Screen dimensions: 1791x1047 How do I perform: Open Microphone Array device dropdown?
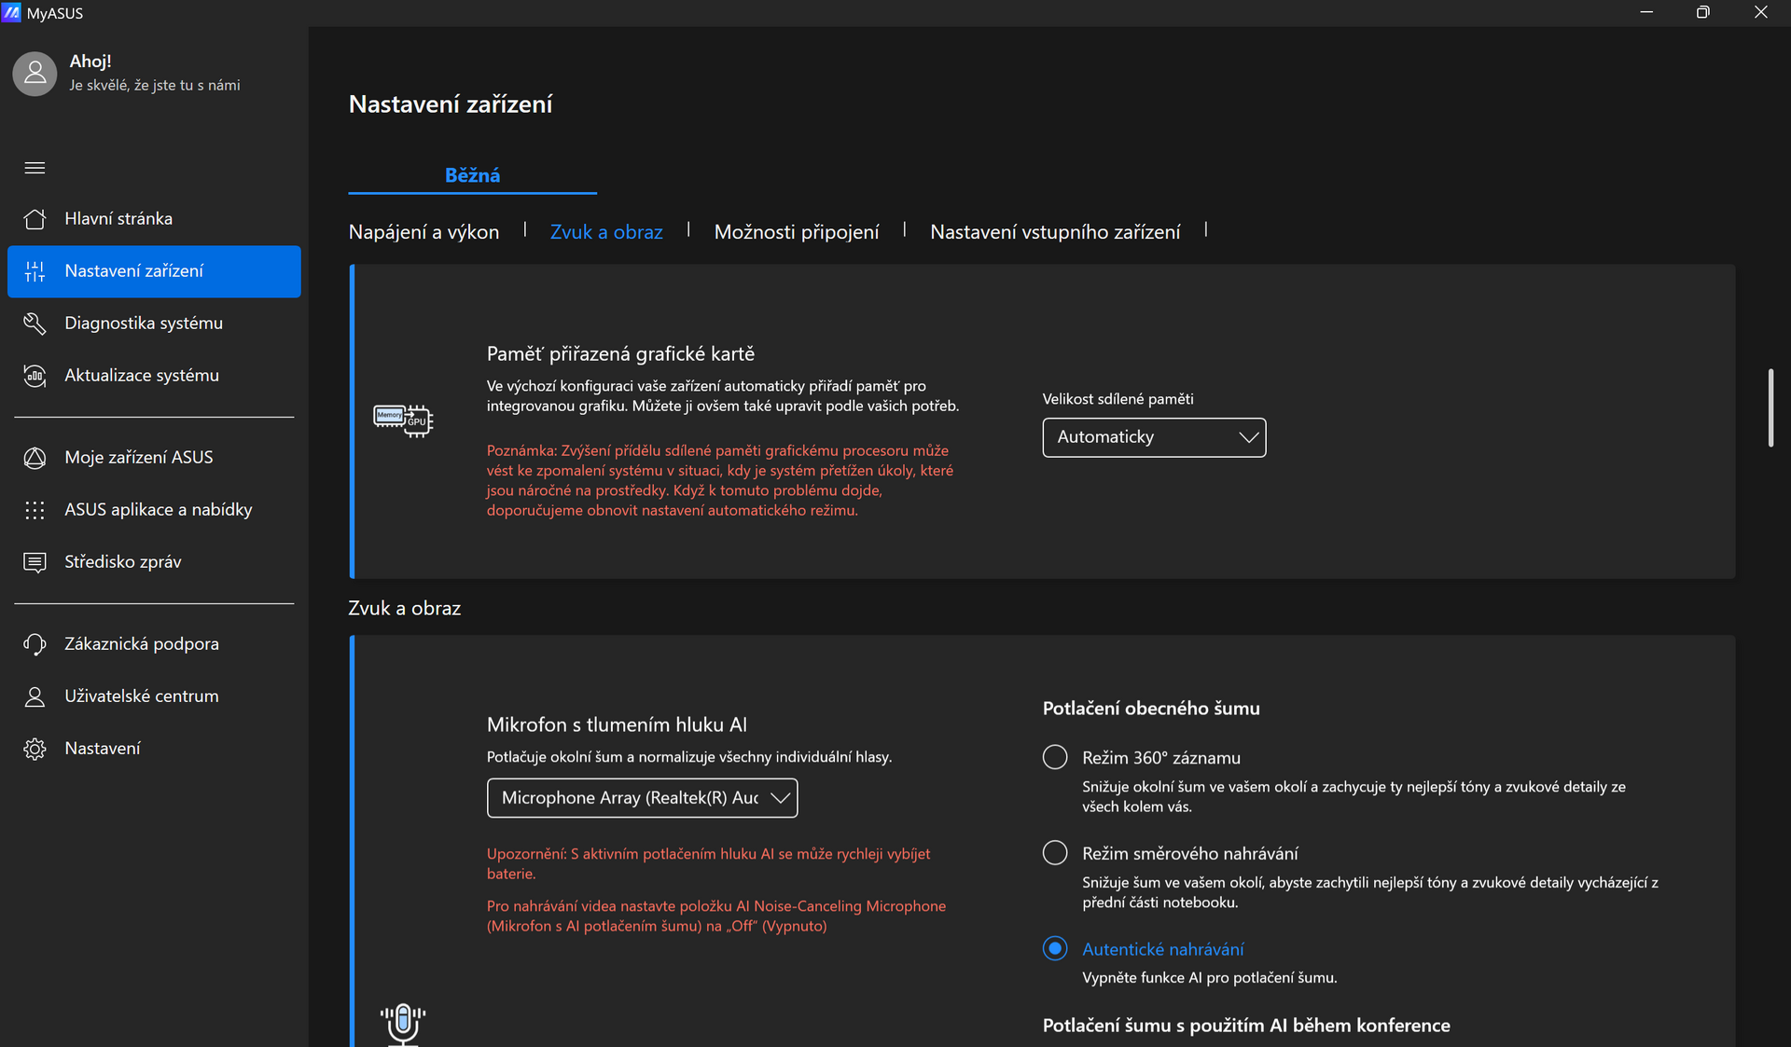[x=642, y=798]
